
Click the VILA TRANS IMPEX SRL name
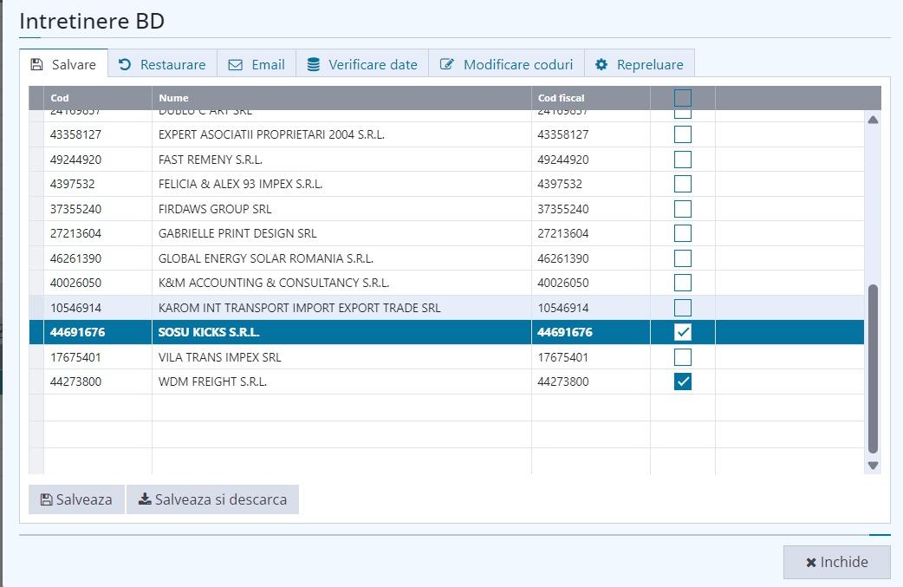(x=219, y=357)
